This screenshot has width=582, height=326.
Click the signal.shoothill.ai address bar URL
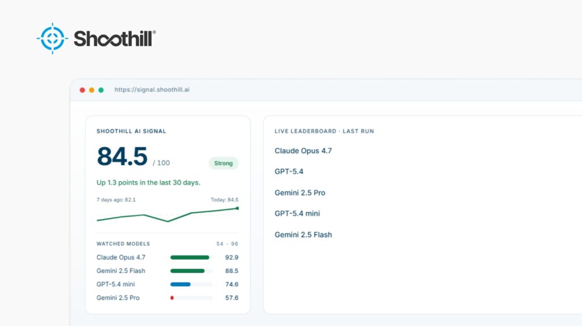[152, 90]
